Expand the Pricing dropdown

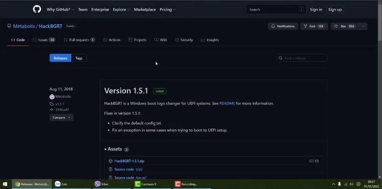[168, 10]
